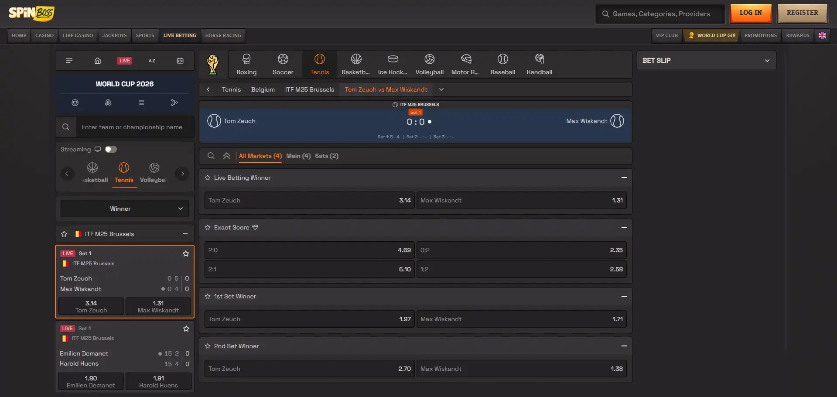This screenshot has height=397, width=837.
Task: Click the team or championship search field
Action: [135, 127]
